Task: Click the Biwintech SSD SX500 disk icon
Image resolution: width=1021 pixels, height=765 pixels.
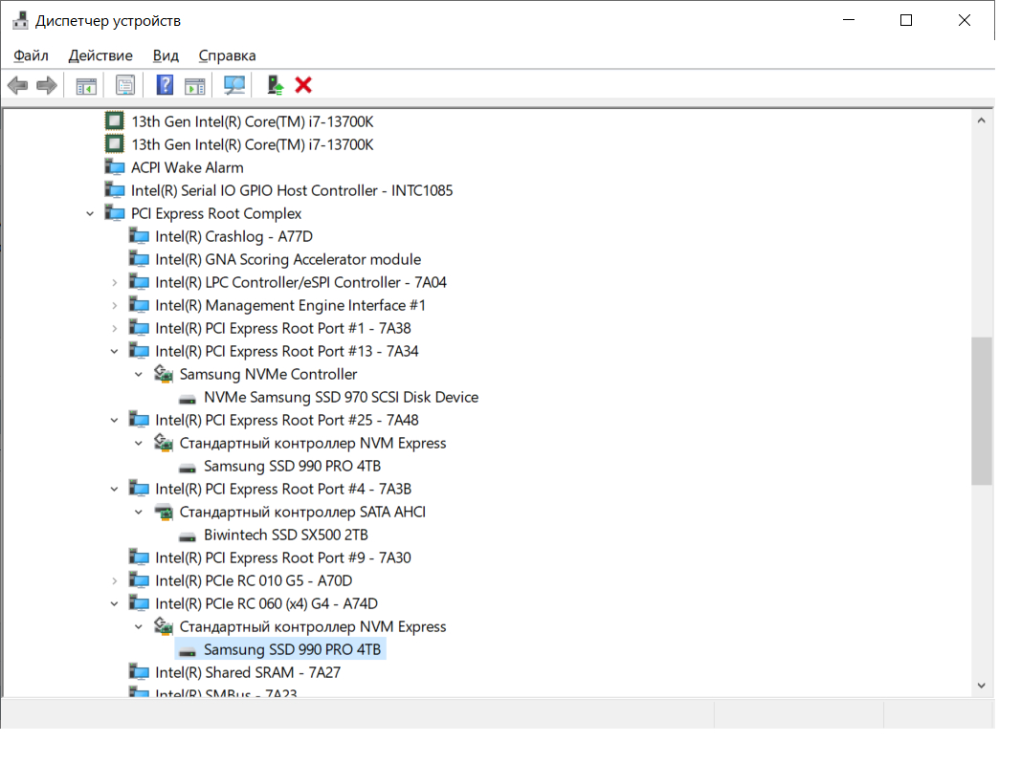Action: coord(188,536)
